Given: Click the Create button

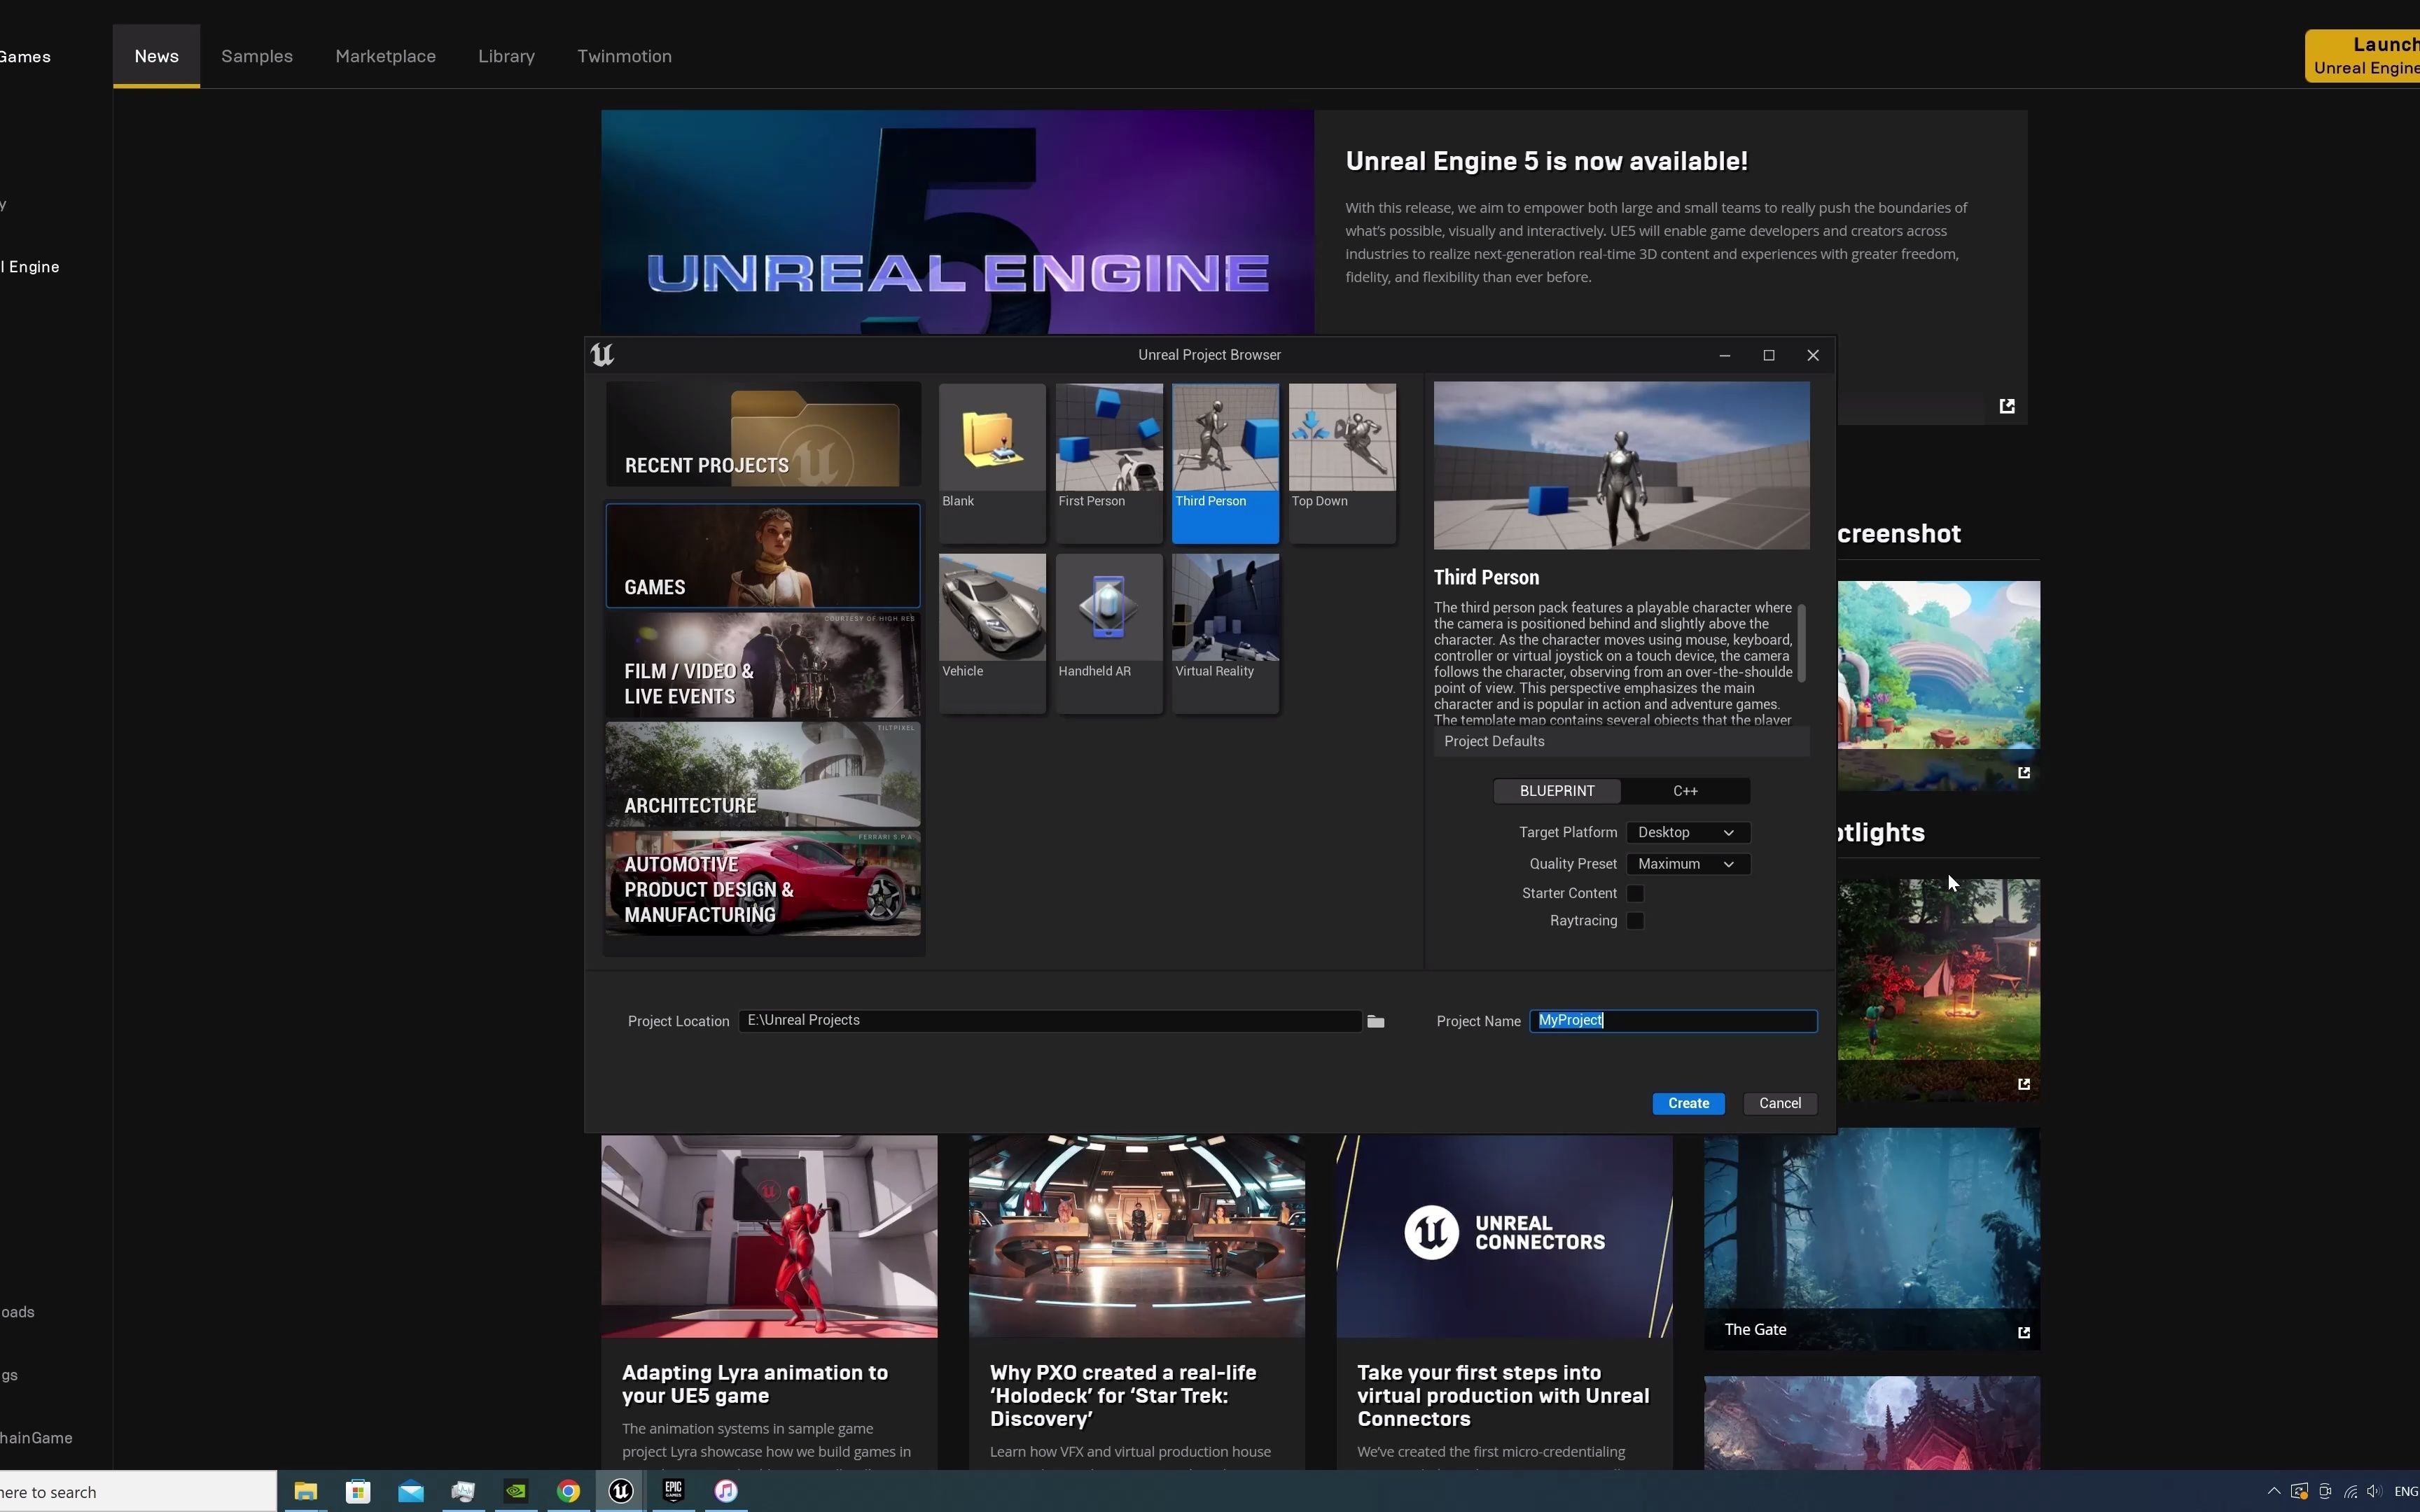Looking at the screenshot, I should click(x=1688, y=1103).
